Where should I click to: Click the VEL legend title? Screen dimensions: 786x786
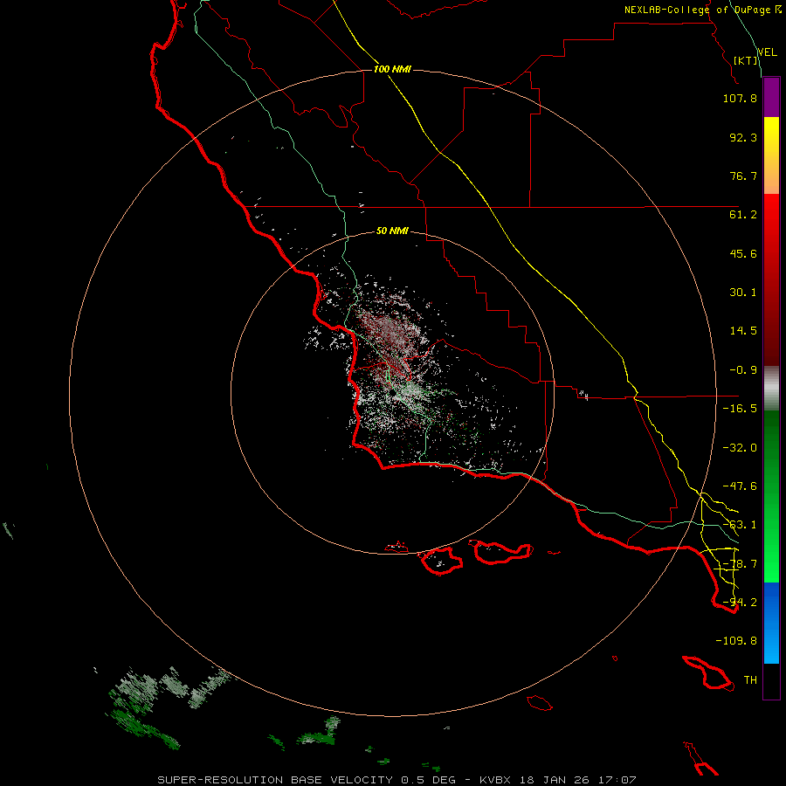click(768, 52)
